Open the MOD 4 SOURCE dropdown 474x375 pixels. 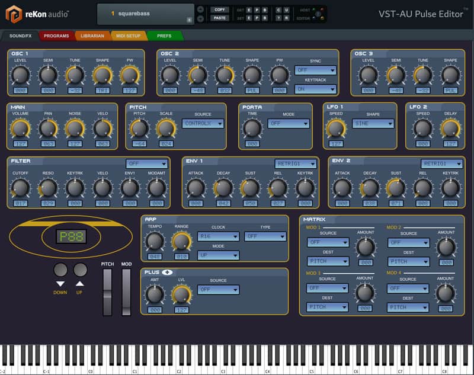408,289
